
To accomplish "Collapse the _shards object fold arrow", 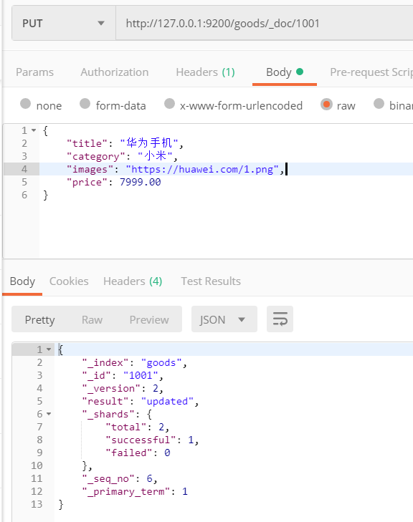I will [x=49, y=414].
